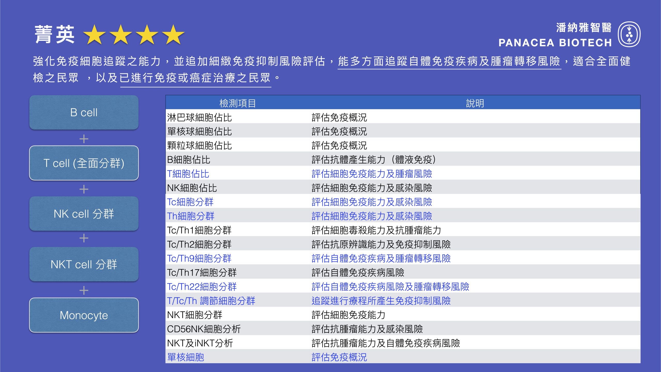Viewport: 661px width, 372px height.
Task: Click the blue 單核細胞 entry in last row
Action: [185, 357]
